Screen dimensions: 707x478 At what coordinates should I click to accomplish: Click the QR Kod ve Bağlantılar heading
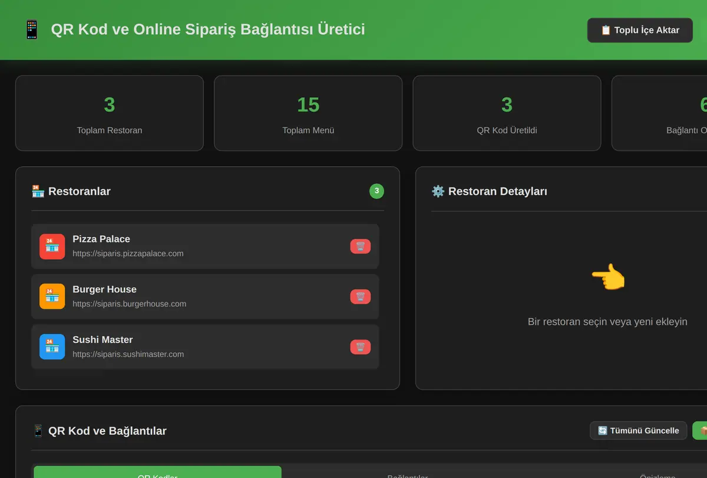pos(107,431)
